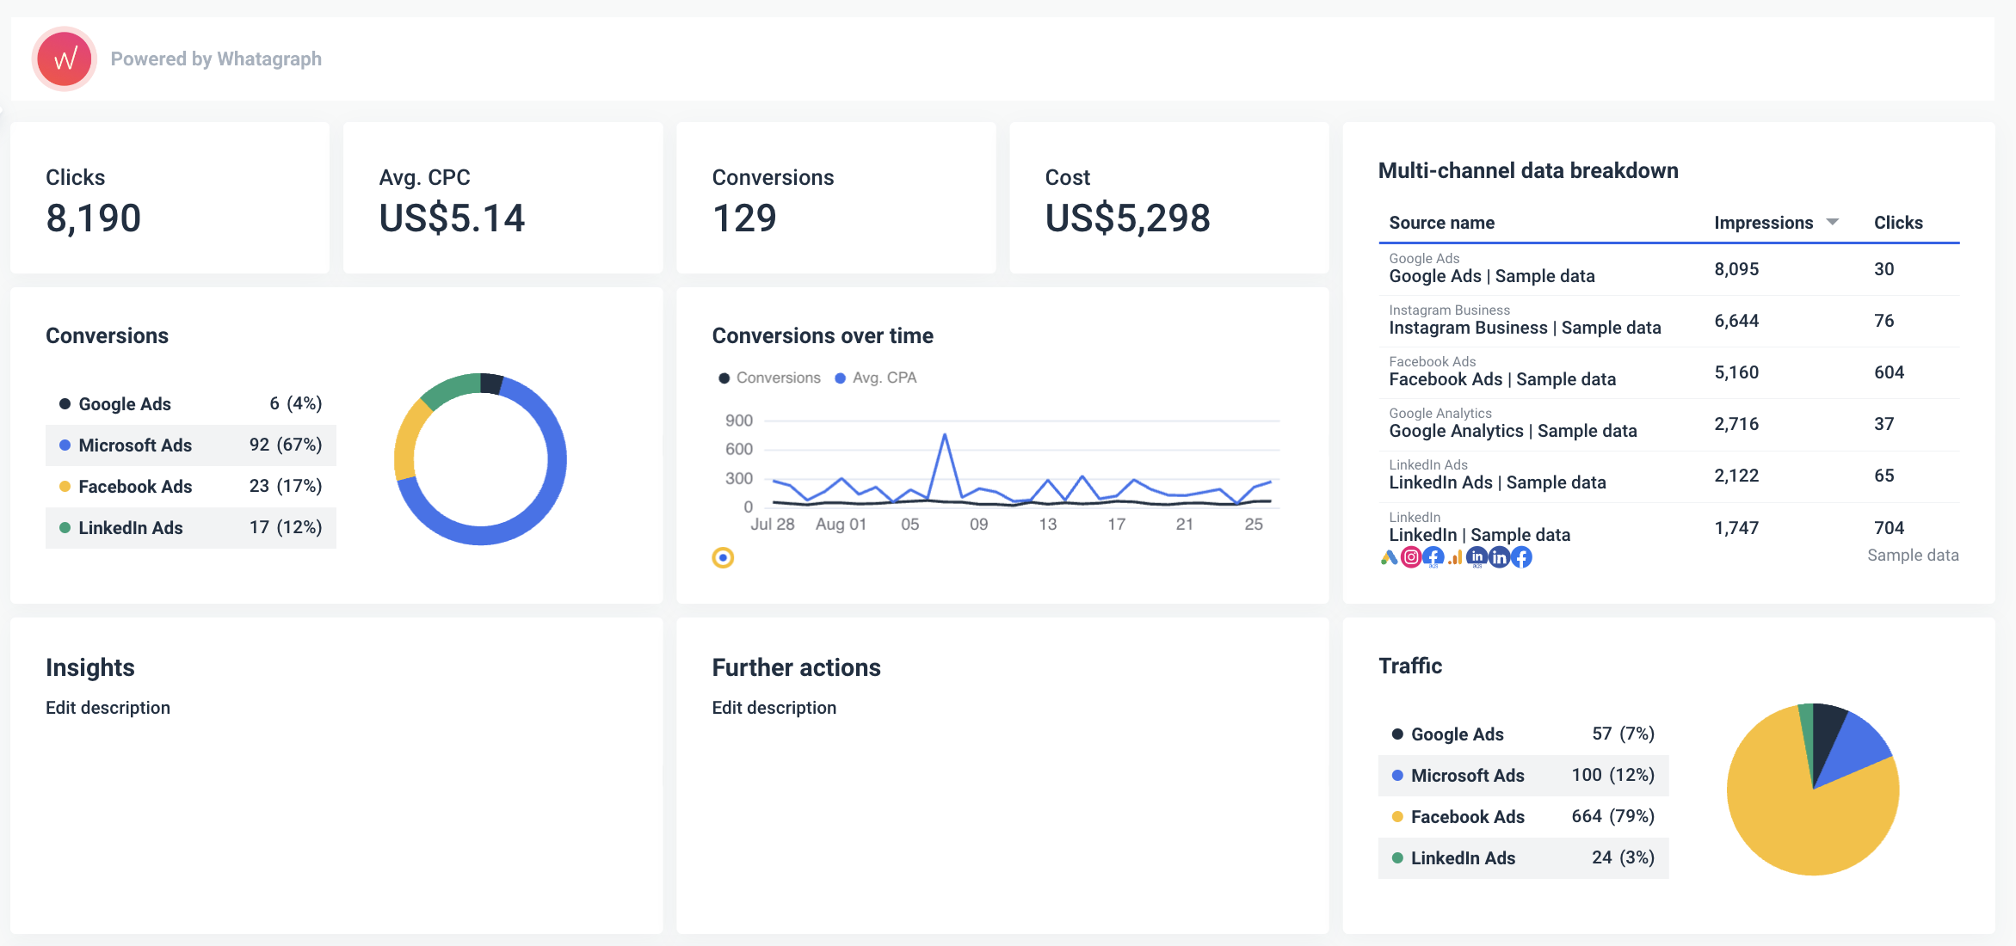Edit description under Further actions
The image size is (2016, 946).
[x=774, y=708]
